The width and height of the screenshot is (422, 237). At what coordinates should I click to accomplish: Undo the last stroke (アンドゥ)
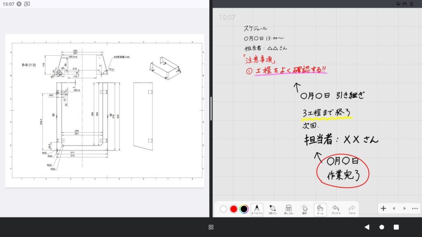[335, 209]
